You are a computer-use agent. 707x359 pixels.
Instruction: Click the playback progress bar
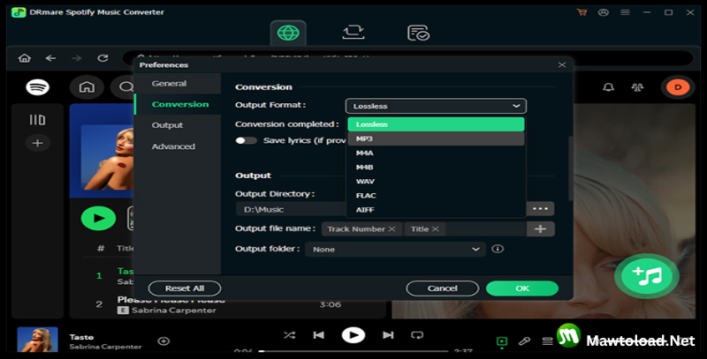(x=354, y=351)
